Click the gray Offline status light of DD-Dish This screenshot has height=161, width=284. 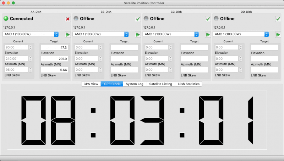pos(215,18)
